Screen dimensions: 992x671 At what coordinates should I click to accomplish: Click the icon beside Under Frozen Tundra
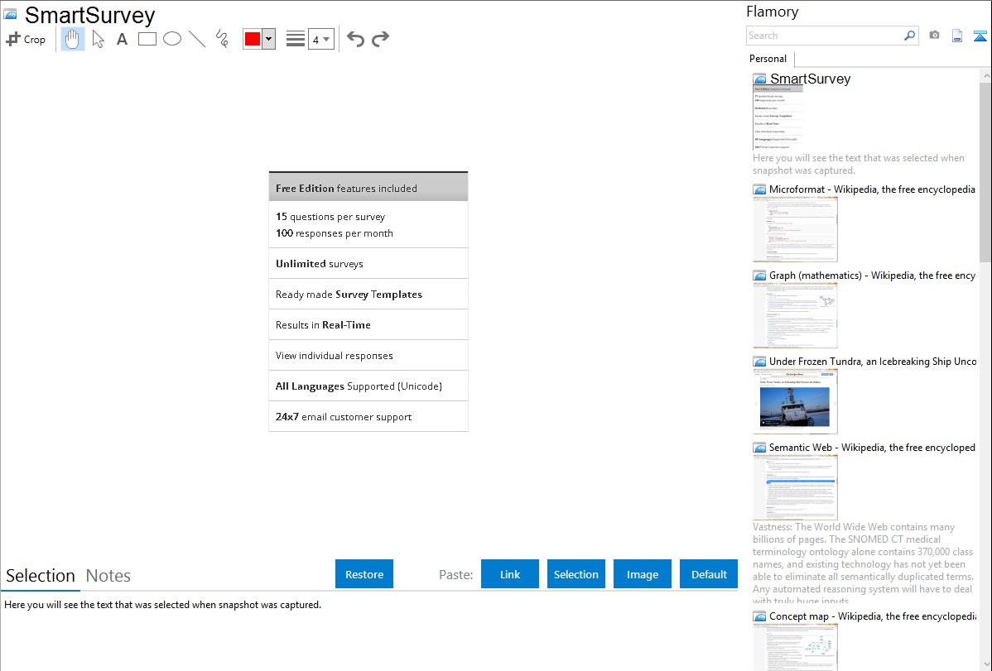(x=760, y=361)
